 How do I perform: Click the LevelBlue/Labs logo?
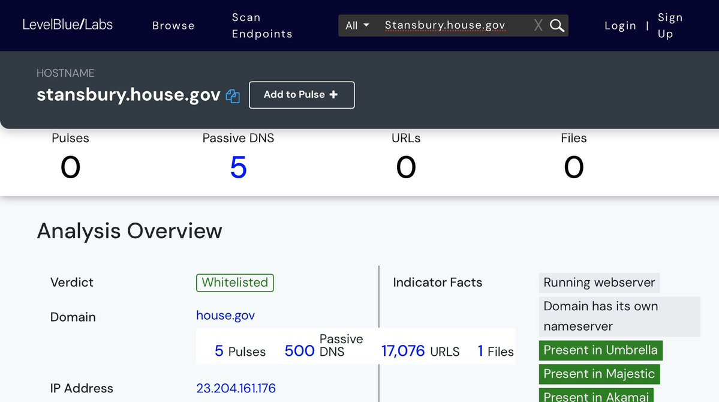(x=68, y=25)
